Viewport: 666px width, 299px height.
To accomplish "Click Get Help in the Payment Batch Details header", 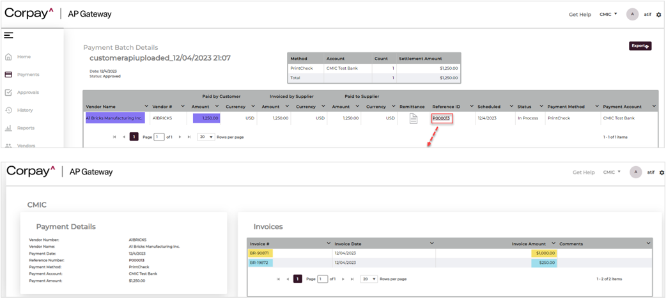I will click(580, 15).
